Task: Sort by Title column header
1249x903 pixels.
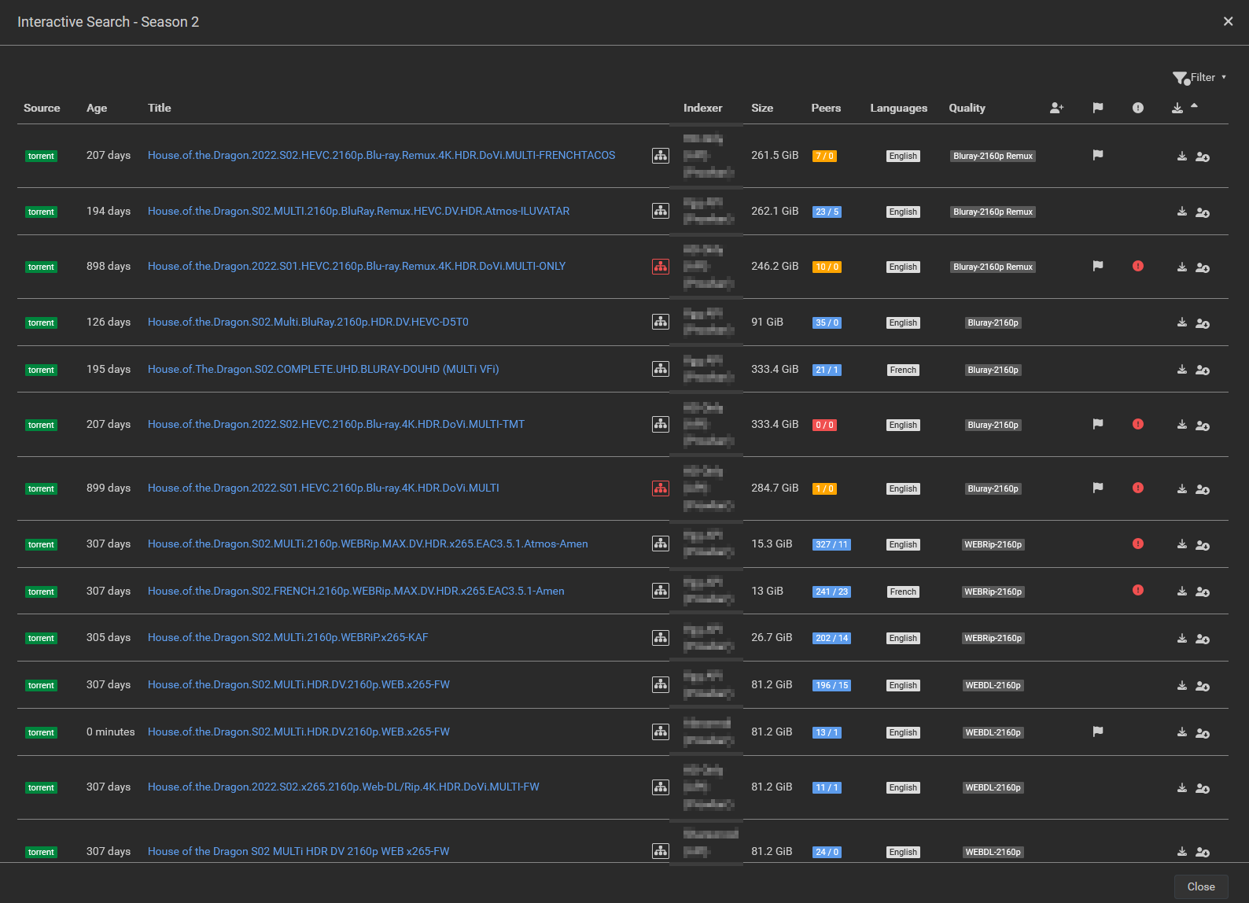Action: click(160, 108)
